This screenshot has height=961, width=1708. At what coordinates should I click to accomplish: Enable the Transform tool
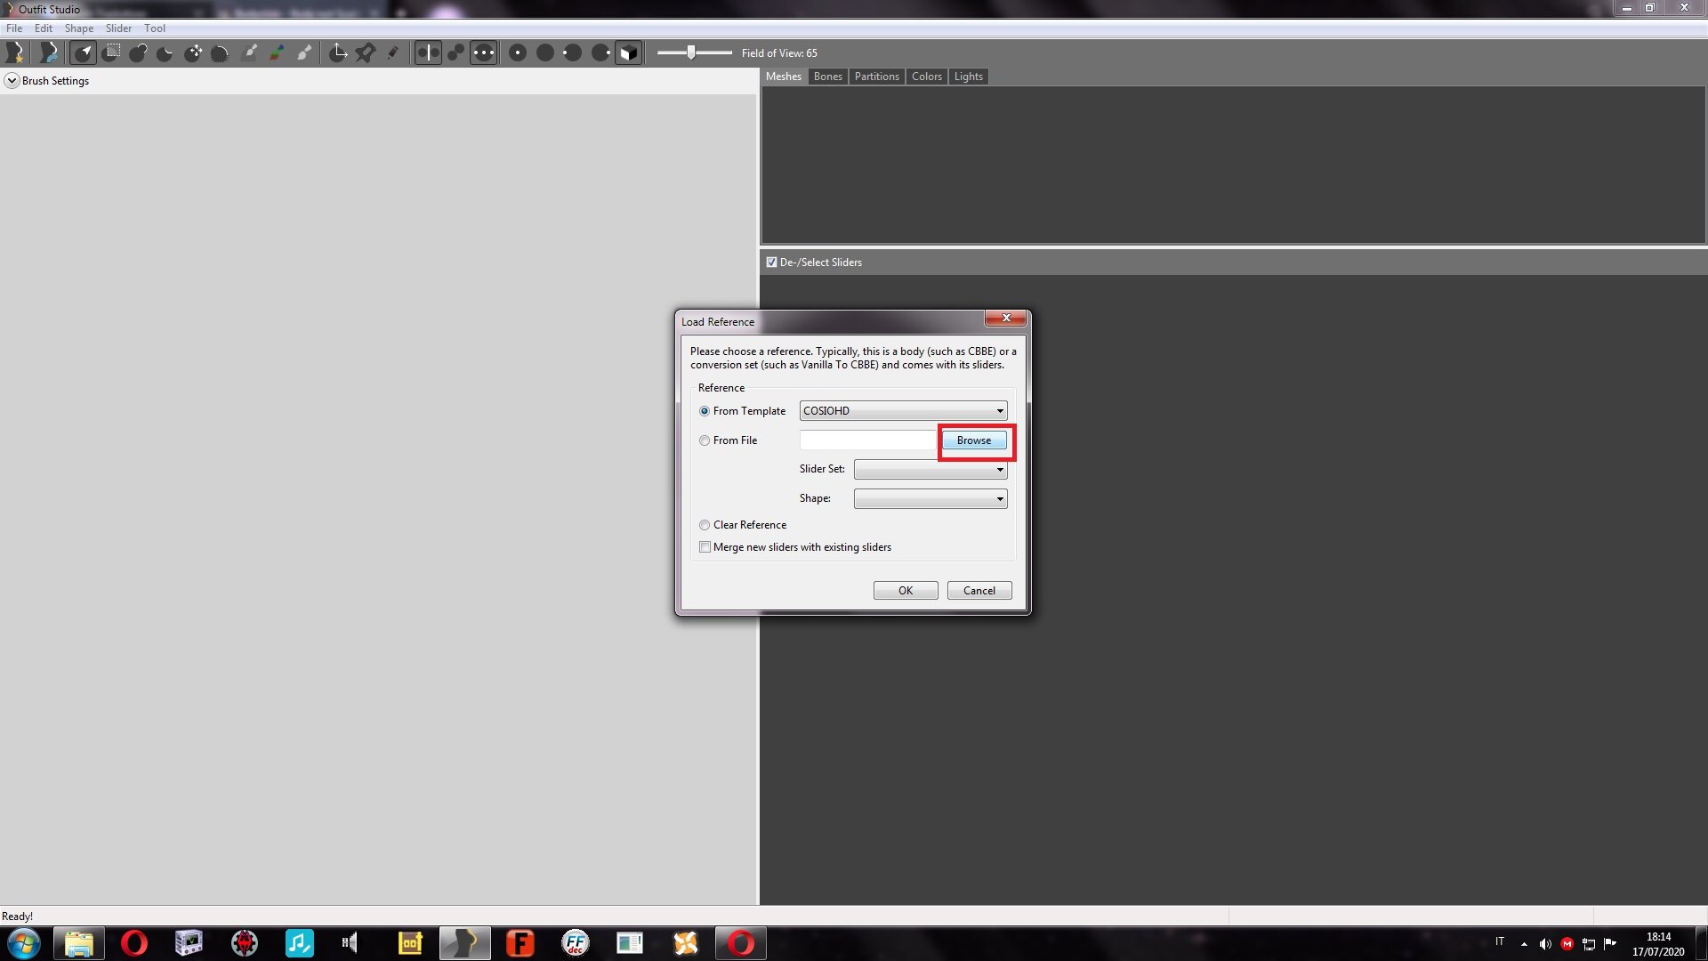tap(338, 52)
